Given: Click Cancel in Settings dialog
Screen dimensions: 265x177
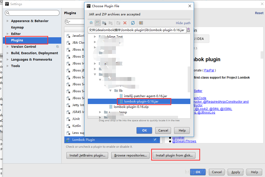Looking at the screenshot, I should click(217, 172).
